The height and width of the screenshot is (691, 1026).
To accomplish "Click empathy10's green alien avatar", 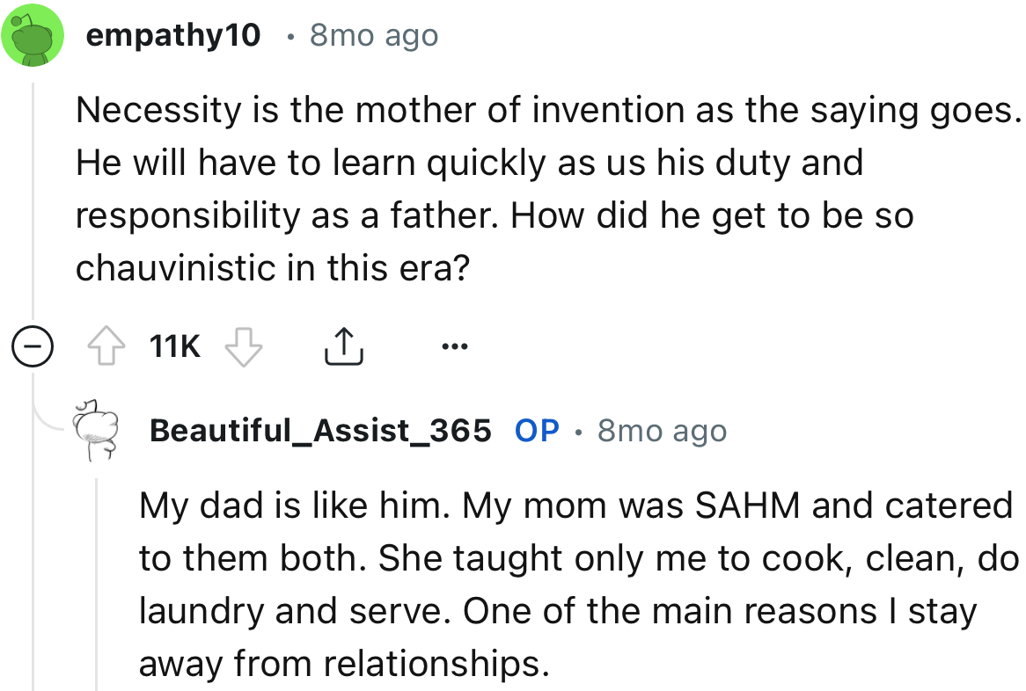I will (x=33, y=33).
